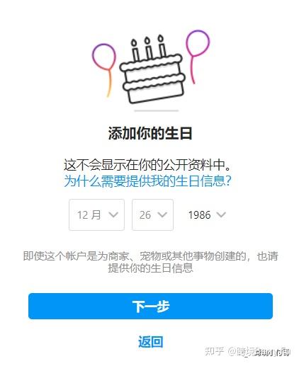Open the month dropdown showing 12月
Image resolution: width=299 pixels, height=366 pixels.
pos(96,215)
